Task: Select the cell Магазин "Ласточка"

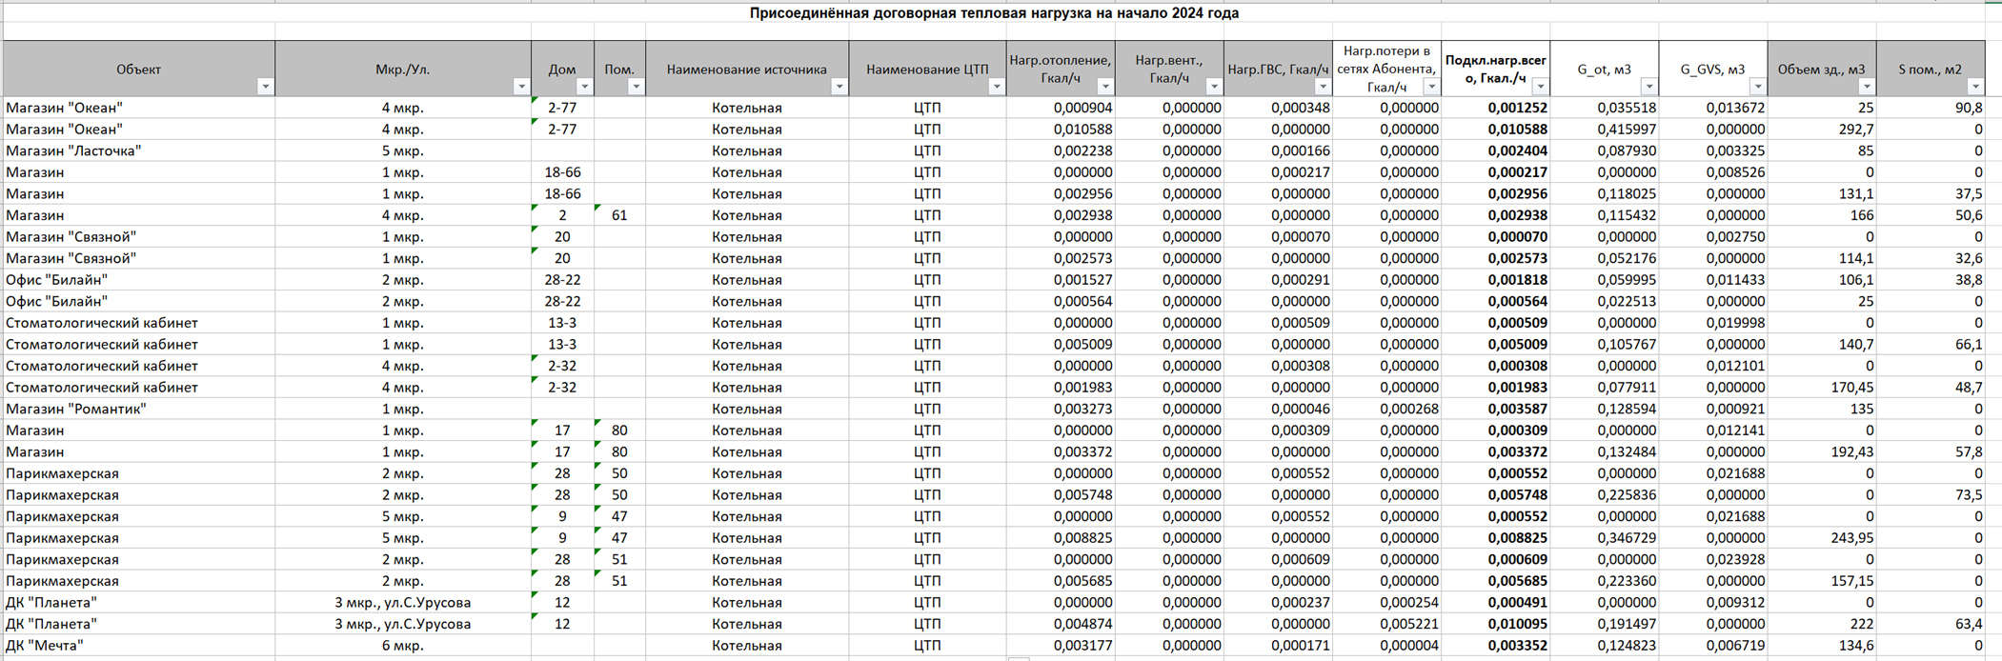Action: pyautogui.click(x=73, y=150)
